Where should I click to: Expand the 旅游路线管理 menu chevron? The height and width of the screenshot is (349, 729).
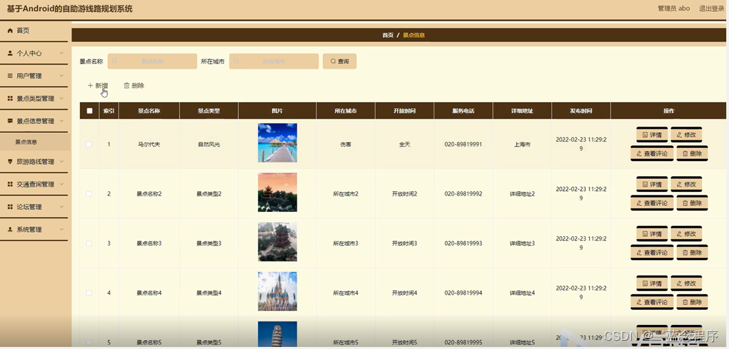coord(62,162)
